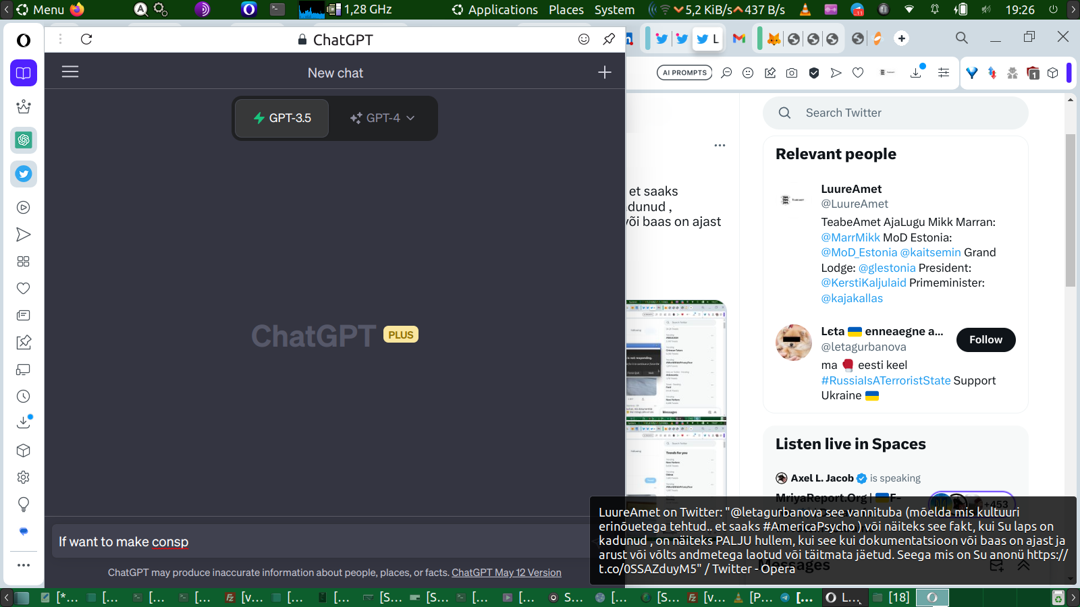Screen dimensions: 1080x607
Task: Open the Easy Setup sliders icon
Action: pos(944,73)
